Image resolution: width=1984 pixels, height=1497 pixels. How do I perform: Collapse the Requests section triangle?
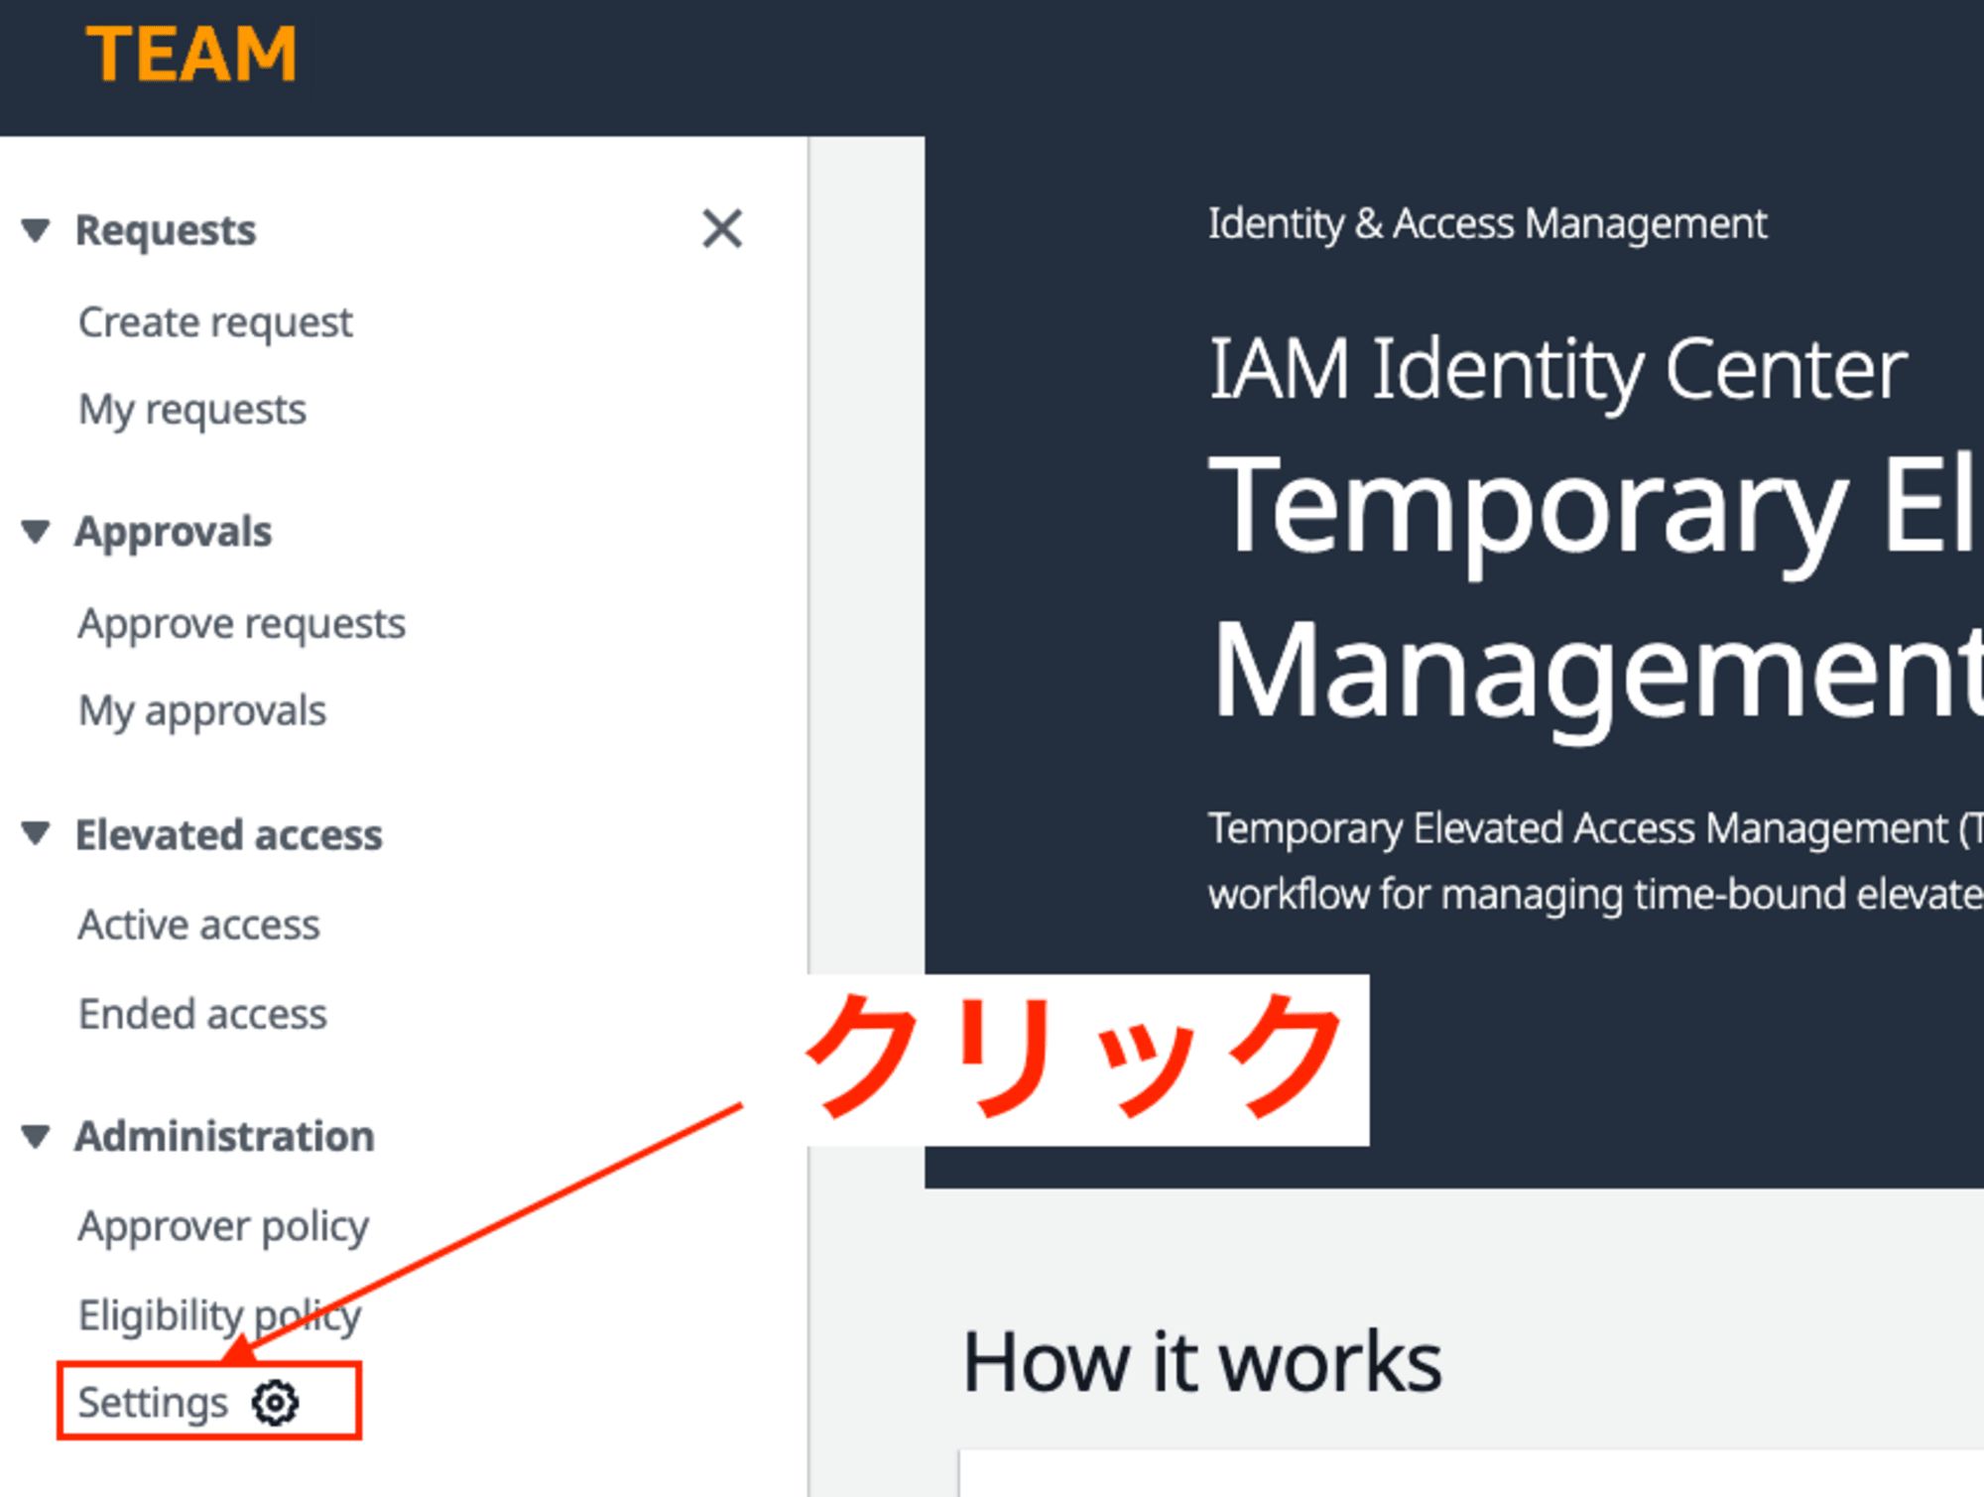(36, 230)
